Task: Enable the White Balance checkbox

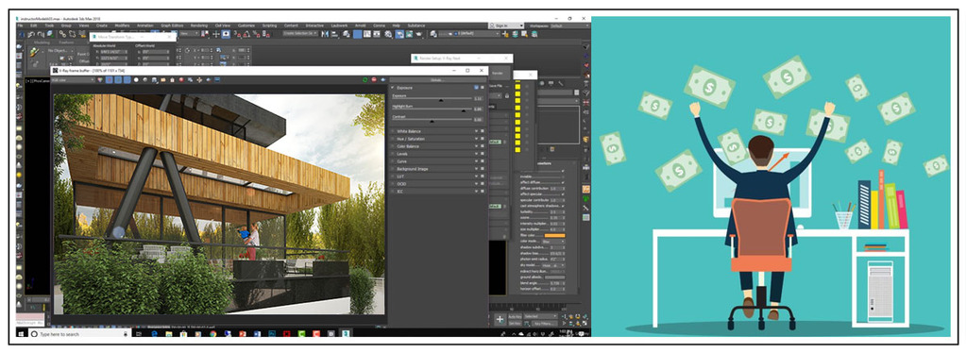Action: (392, 131)
